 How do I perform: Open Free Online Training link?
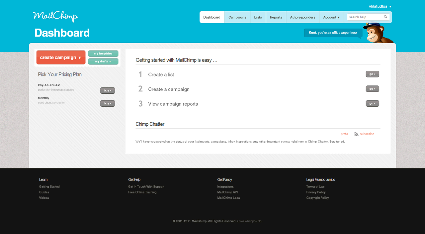142,192
